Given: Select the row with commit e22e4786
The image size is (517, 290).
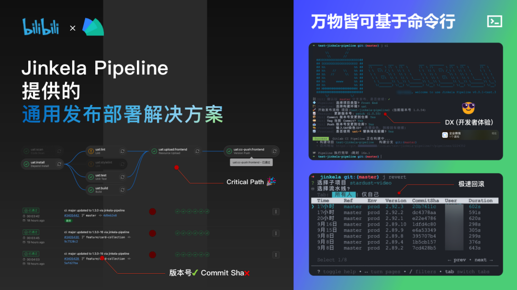Looking at the screenshot, I should tap(405, 219).
